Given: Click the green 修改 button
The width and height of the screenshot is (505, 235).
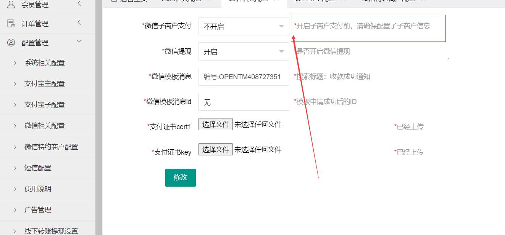Looking at the screenshot, I should [181, 177].
